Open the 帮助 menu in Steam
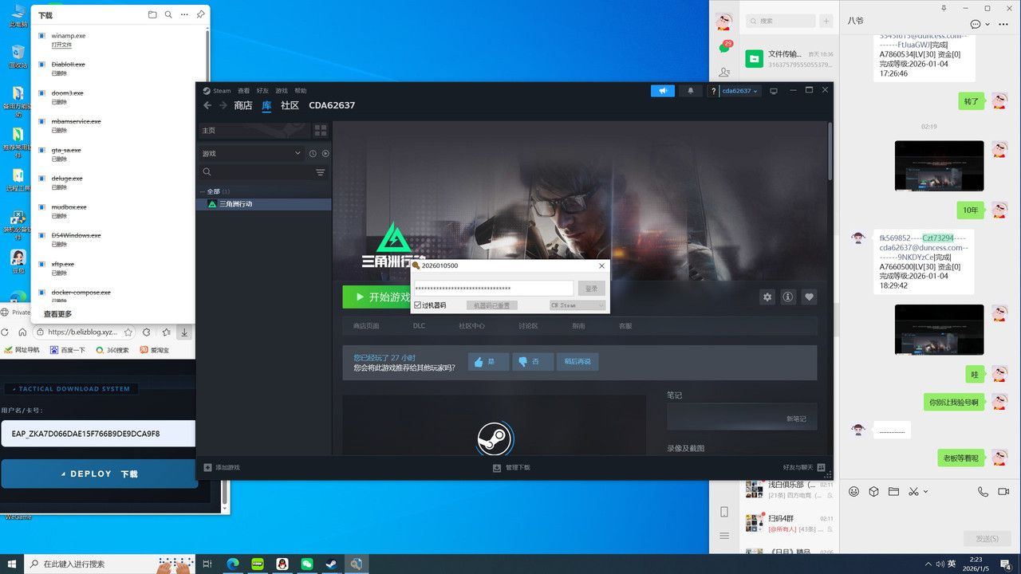Screen dimensions: 1021x574 point(301,91)
